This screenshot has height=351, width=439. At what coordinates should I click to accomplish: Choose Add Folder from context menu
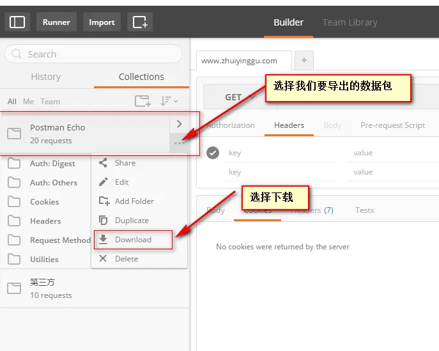click(x=139, y=201)
